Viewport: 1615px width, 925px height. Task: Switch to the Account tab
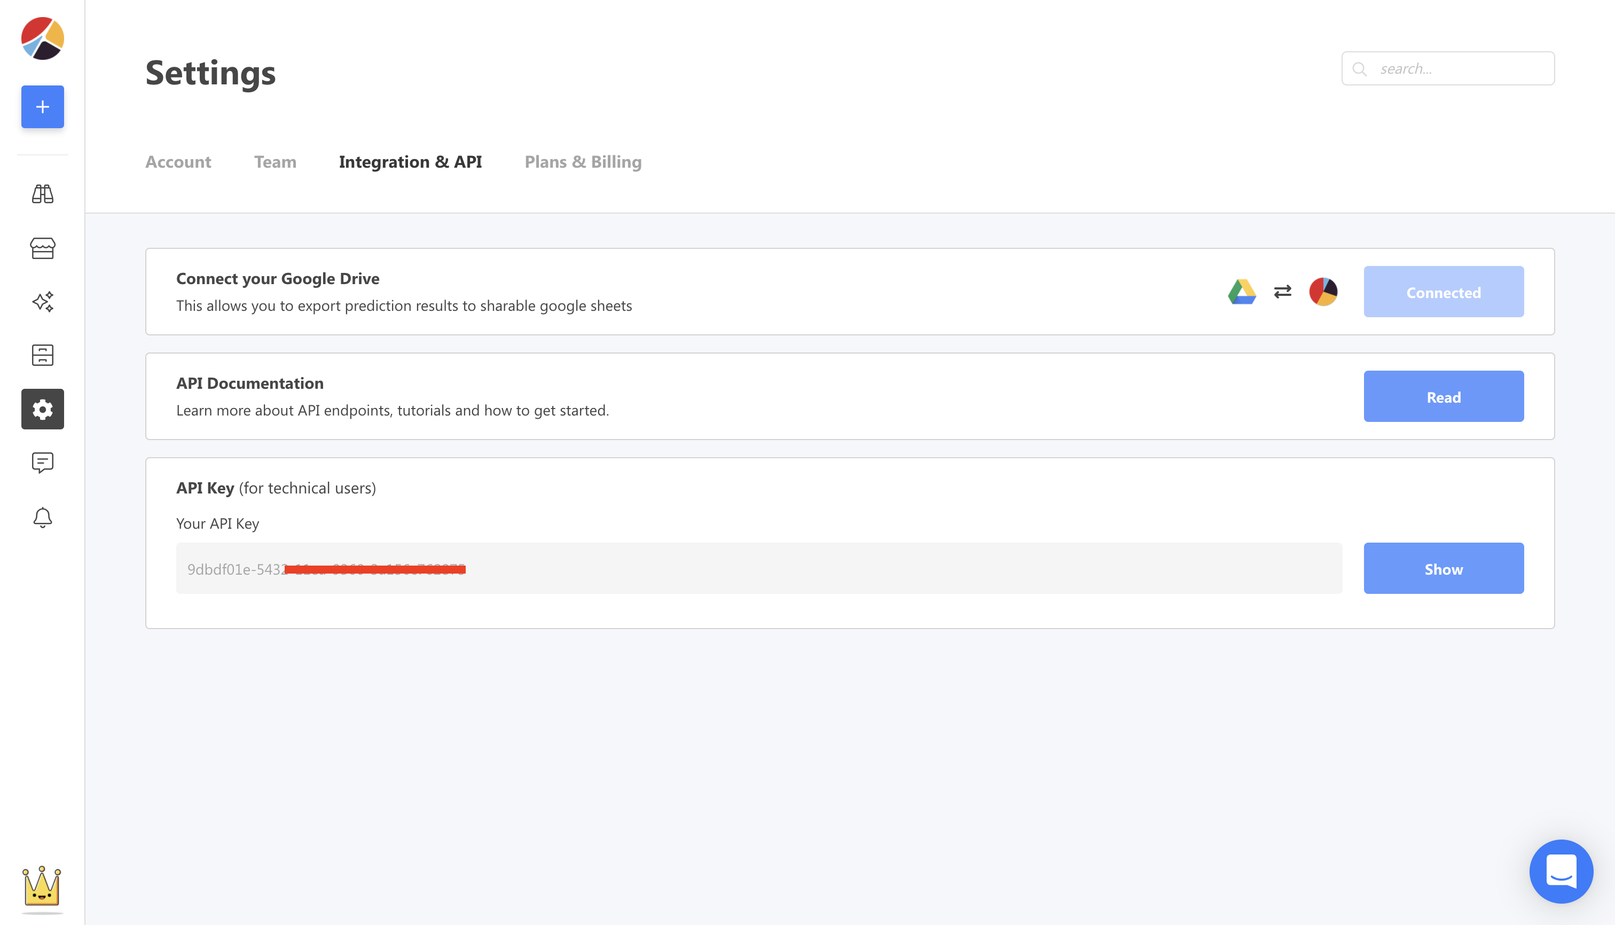click(178, 162)
